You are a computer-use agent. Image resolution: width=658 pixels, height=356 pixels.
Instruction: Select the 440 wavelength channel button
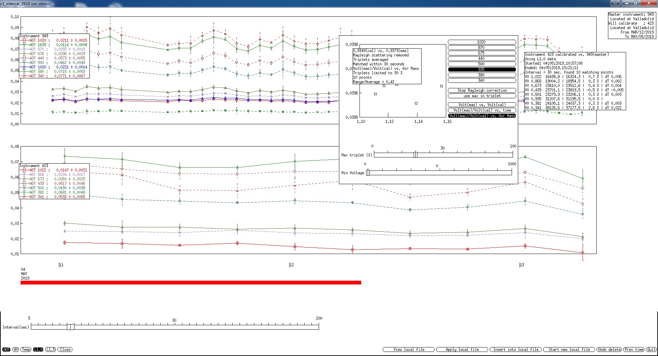482,59
